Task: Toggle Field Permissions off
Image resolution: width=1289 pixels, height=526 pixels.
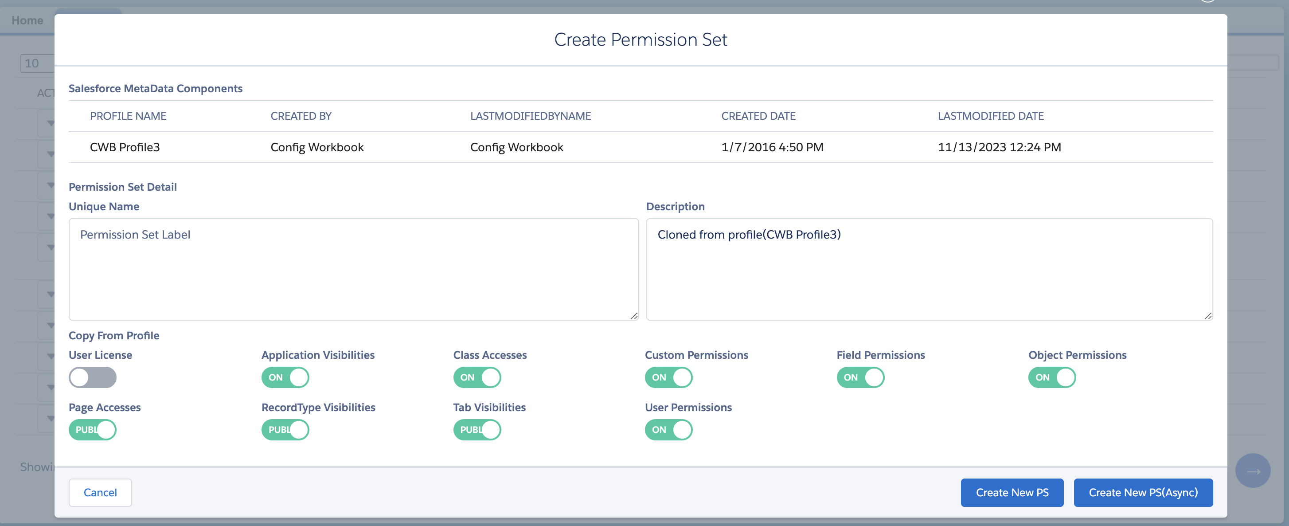Action: tap(860, 377)
